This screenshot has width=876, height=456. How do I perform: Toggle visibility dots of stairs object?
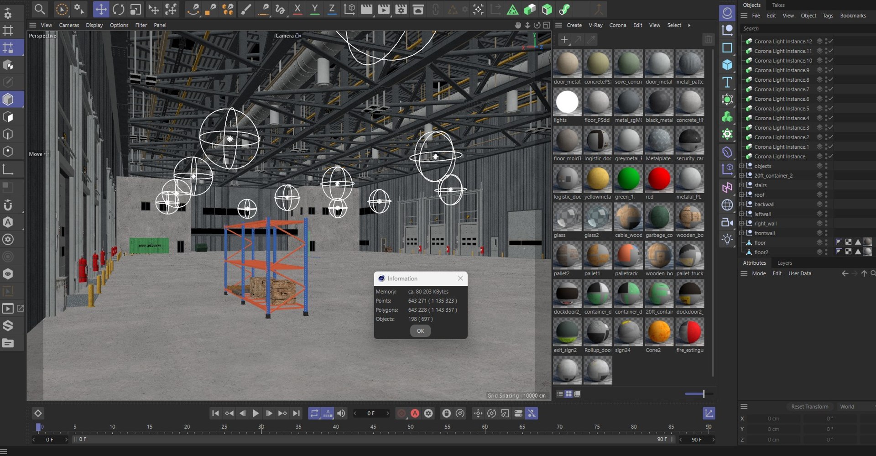pos(826,185)
